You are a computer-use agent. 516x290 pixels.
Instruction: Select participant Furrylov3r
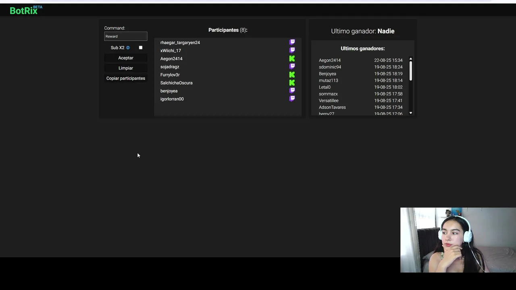pos(170,75)
